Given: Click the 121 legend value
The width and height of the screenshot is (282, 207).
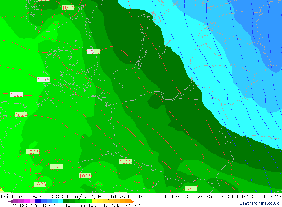Looking at the screenshot, I should [x=13, y=205].
